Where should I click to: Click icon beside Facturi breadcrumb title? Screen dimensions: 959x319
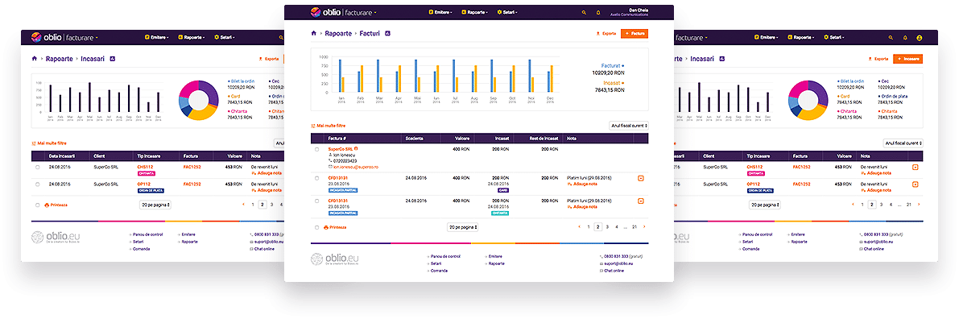tap(388, 33)
